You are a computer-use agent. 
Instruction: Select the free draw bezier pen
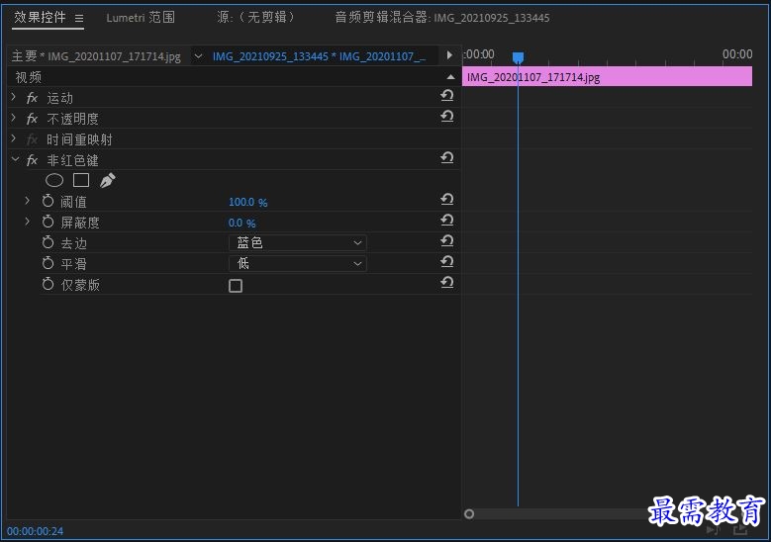tap(108, 180)
